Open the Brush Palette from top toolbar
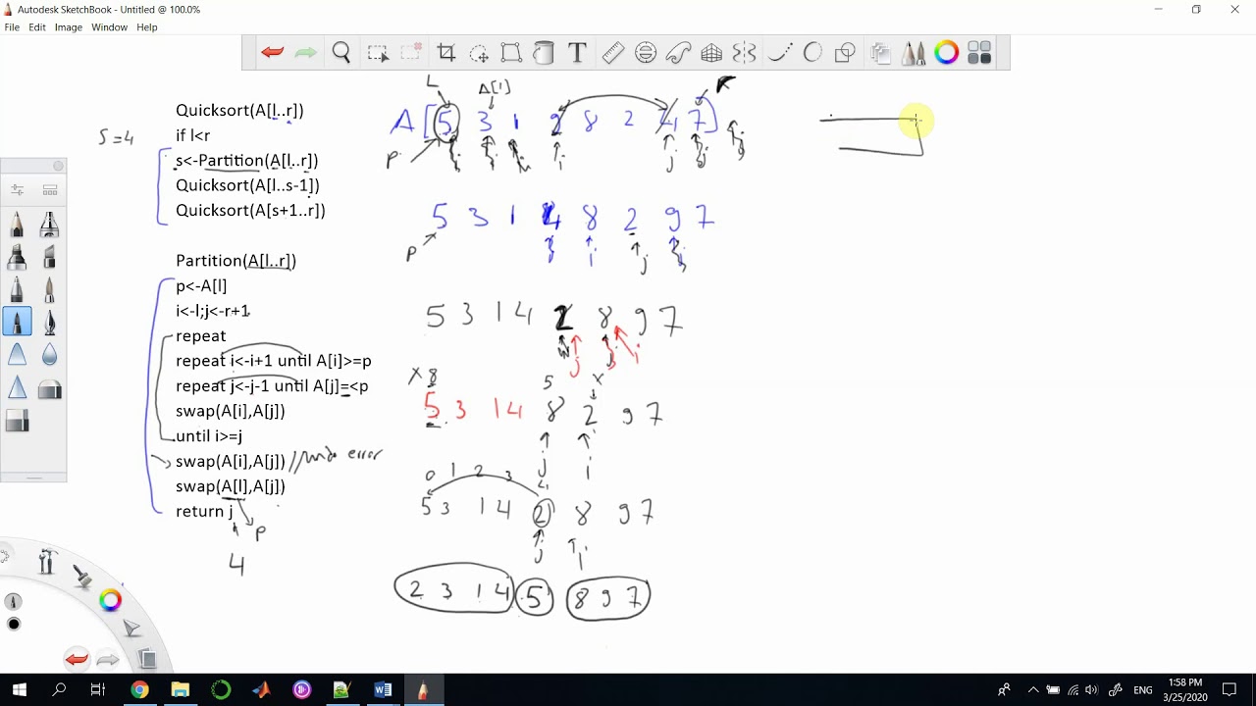Viewport: 1256px width, 706px height. pos(914,53)
